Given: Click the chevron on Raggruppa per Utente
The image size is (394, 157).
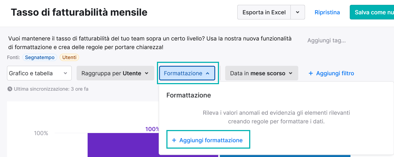Looking at the screenshot, I should pyautogui.click(x=147, y=73).
